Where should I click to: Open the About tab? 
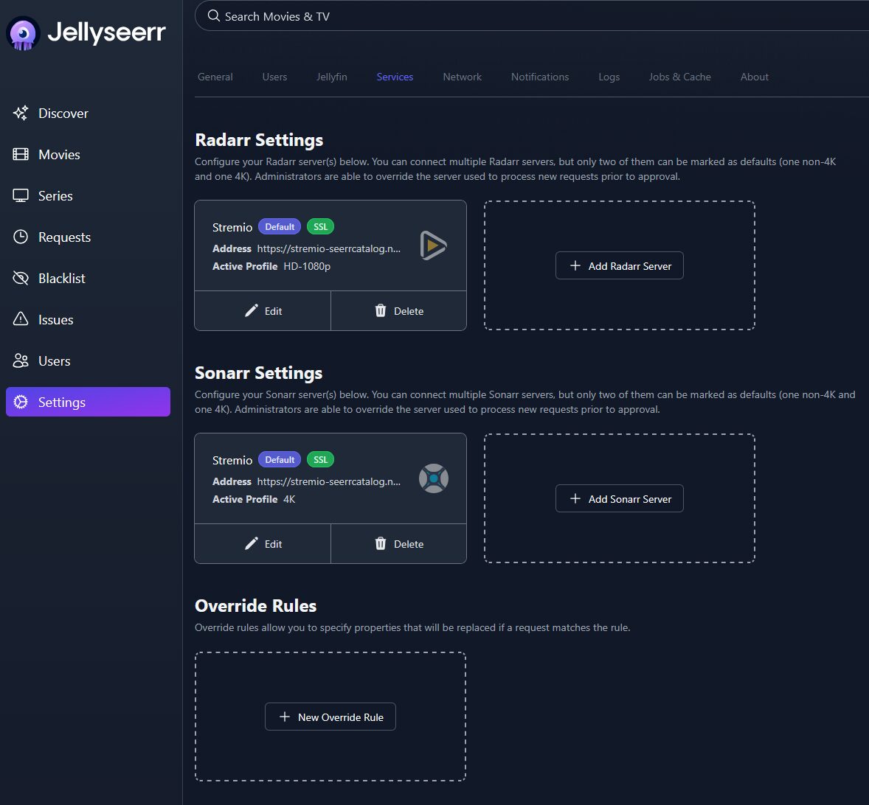[754, 77]
